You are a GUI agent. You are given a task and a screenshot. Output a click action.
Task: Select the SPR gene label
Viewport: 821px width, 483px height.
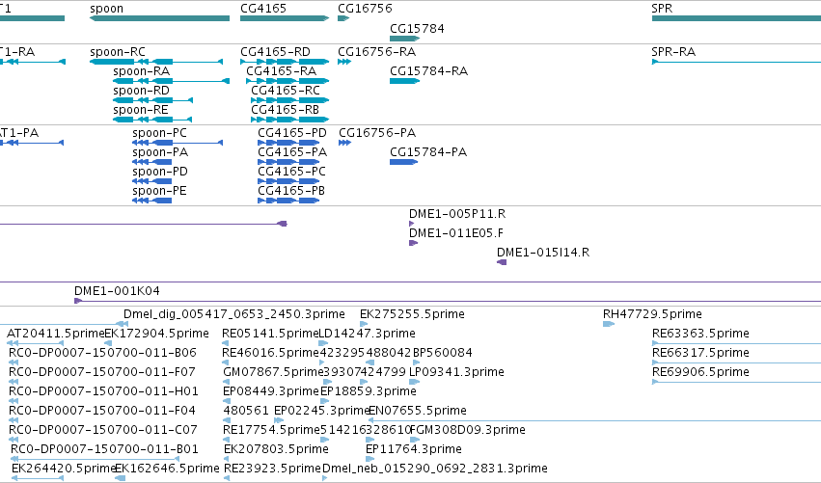point(662,9)
